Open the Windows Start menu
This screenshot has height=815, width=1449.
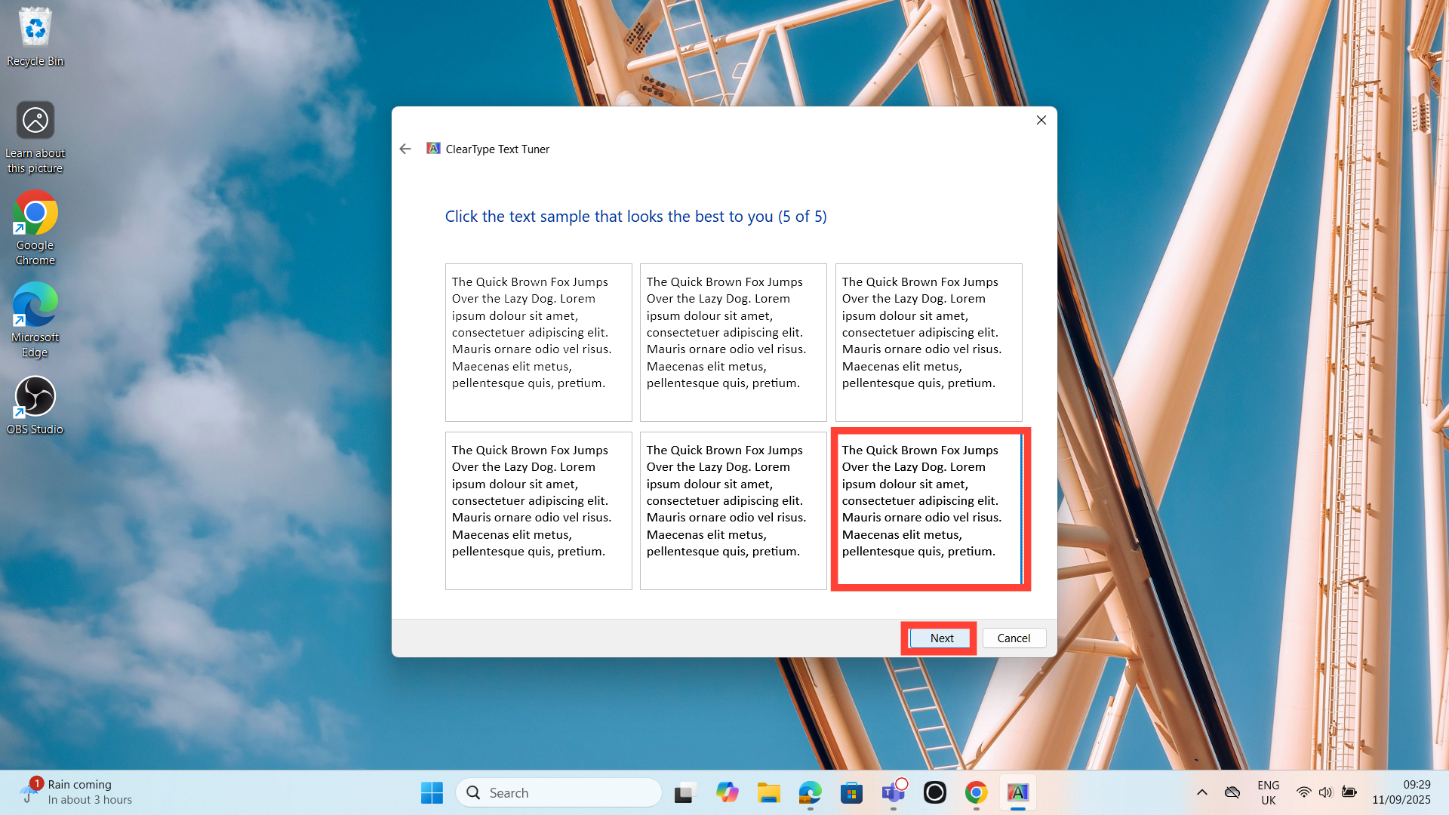432,792
